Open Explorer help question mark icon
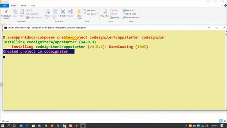 click(x=226, y=6)
